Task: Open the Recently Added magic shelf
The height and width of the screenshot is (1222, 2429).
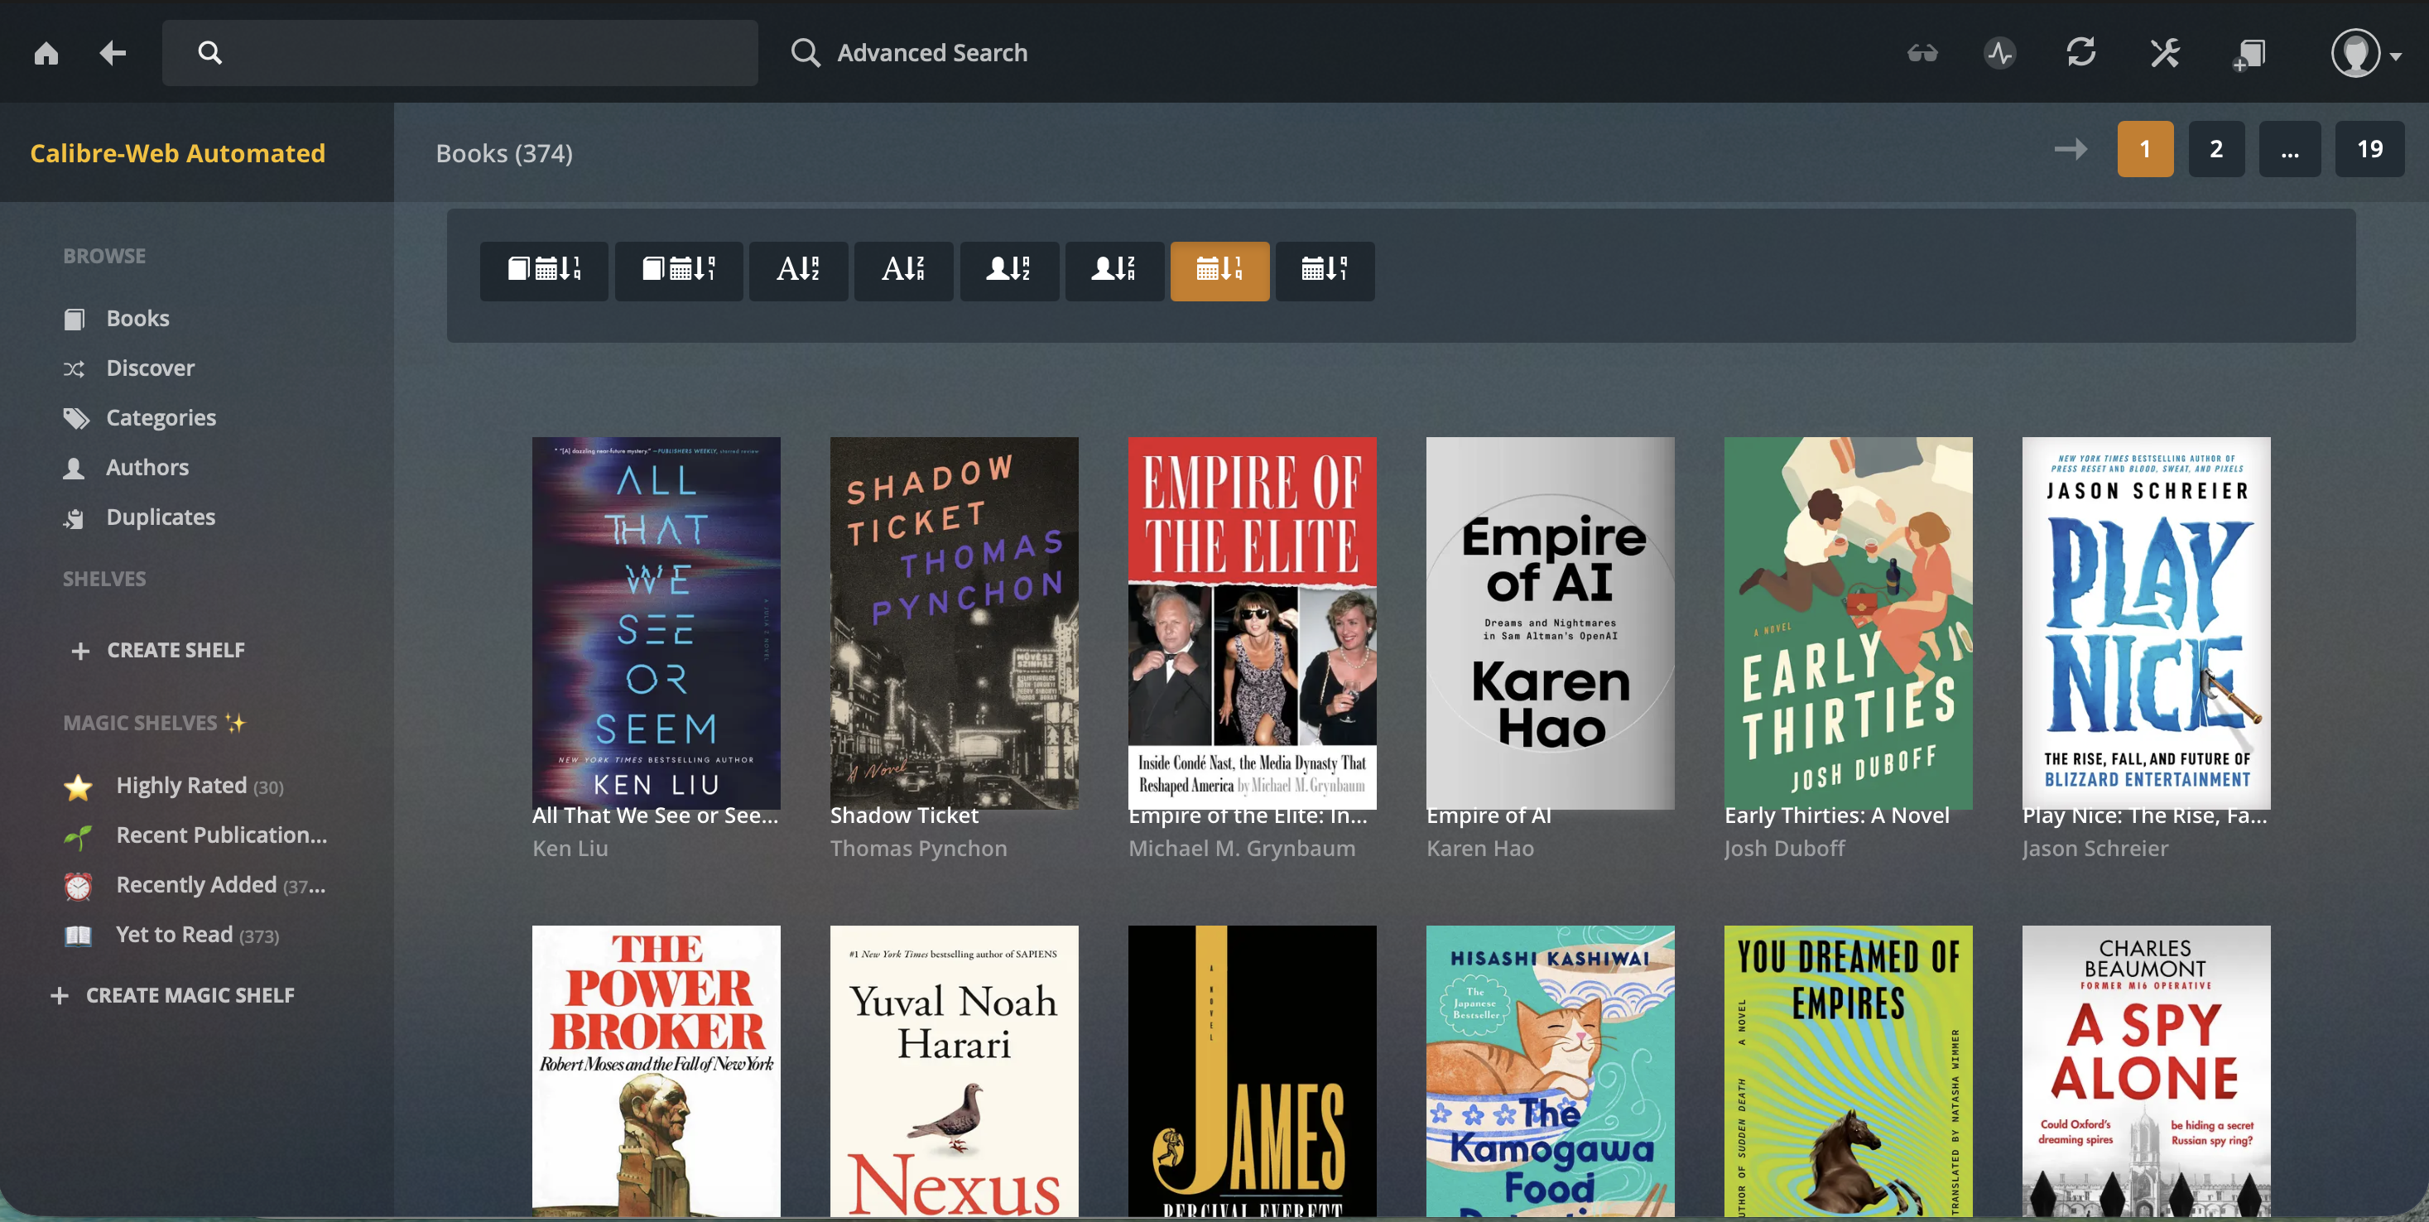Action: pyautogui.click(x=221, y=884)
